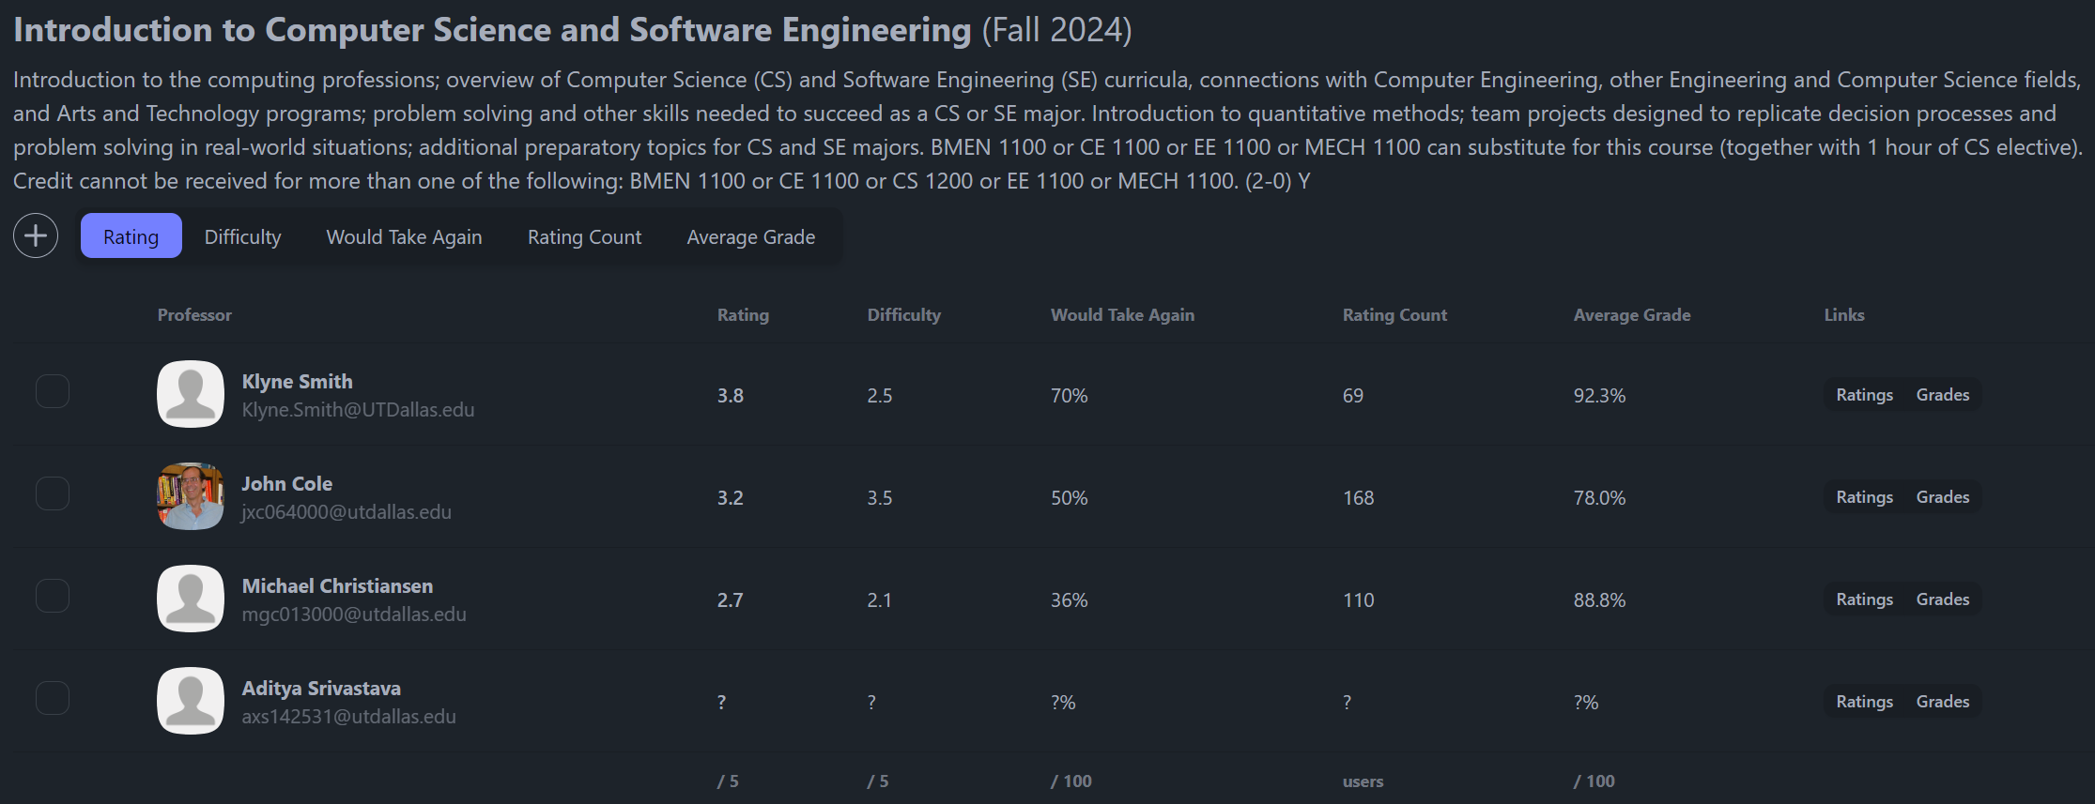View Grades for John Cole

tap(1942, 497)
